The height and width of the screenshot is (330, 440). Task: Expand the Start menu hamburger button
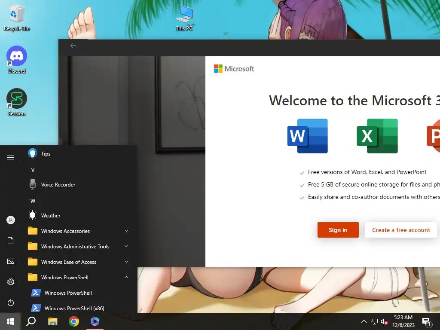(11, 157)
